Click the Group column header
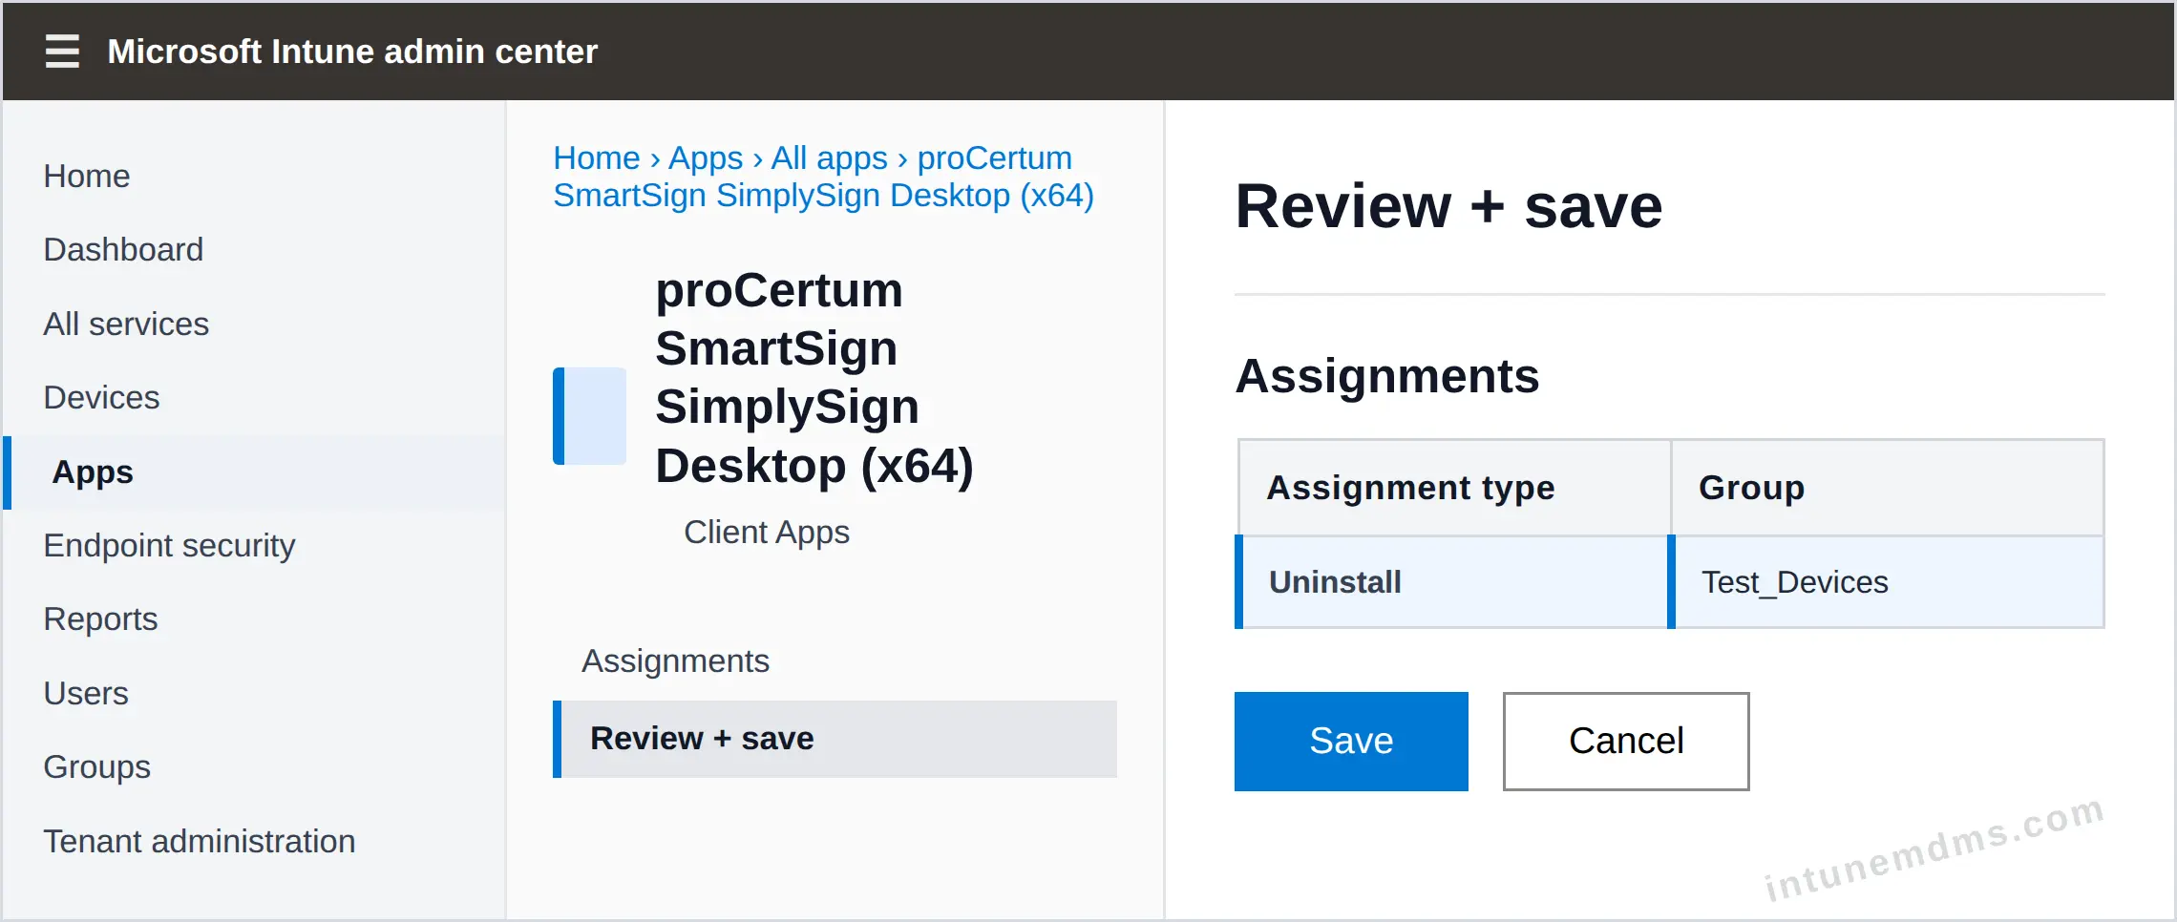The width and height of the screenshot is (2177, 922). point(1888,488)
